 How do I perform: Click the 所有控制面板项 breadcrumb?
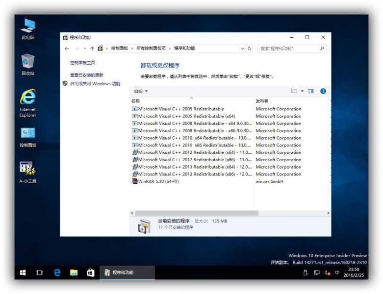click(151, 49)
